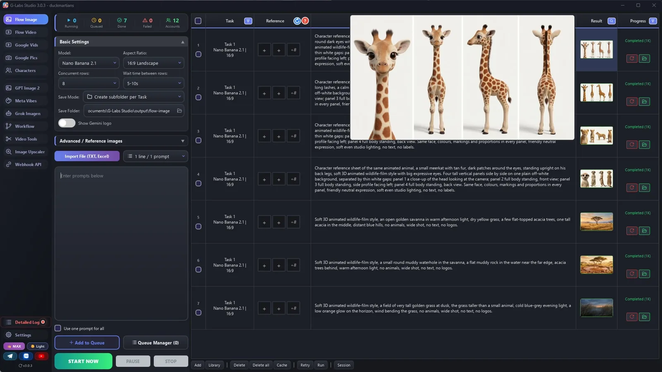Click Delete all in bottom toolbar
Viewport: 662px width, 372px height.
261,365
